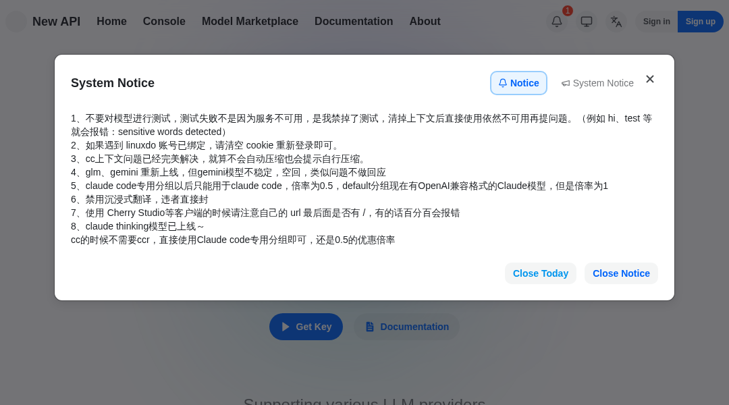The height and width of the screenshot is (405, 729).
Task: Open the Console page
Action: [x=164, y=22]
